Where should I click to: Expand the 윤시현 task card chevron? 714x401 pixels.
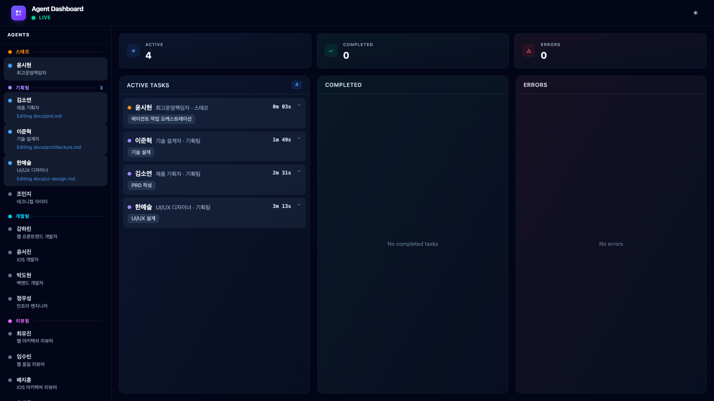(299, 105)
